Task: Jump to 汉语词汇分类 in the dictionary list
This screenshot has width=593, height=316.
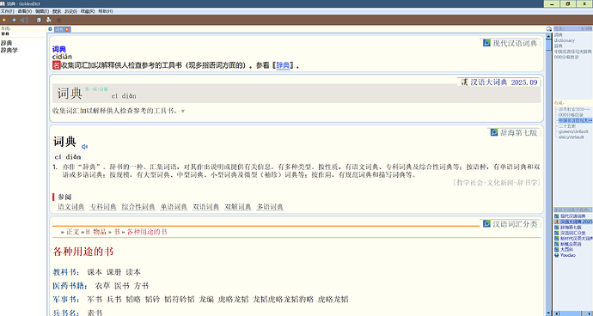Action: pyautogui.click(x=572, y=233)
